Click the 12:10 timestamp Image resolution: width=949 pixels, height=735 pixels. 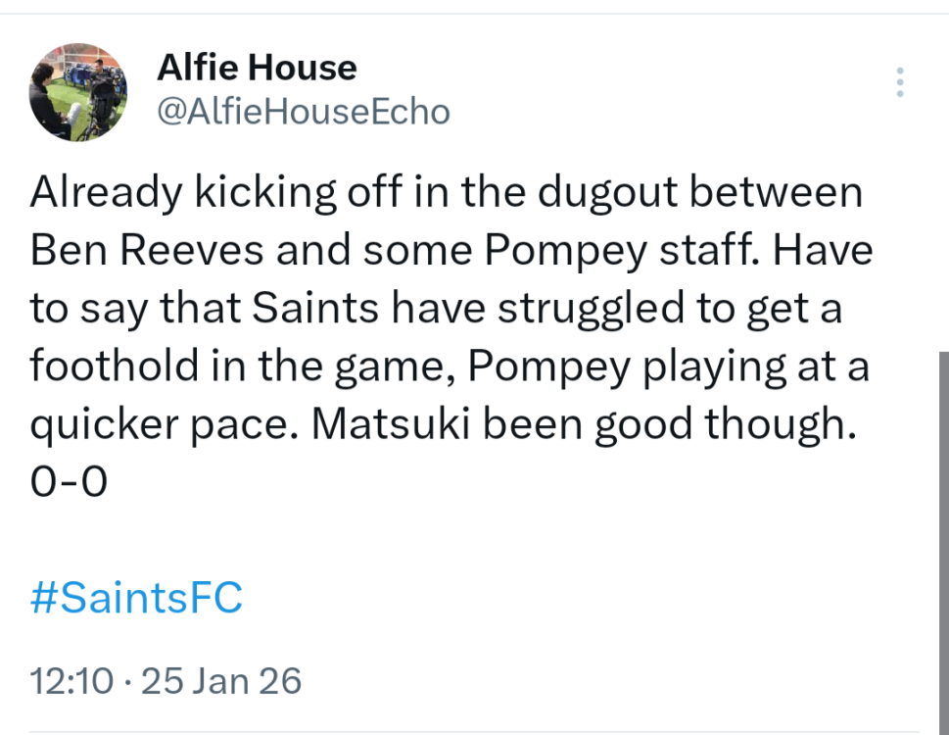[x=71, y=679]
